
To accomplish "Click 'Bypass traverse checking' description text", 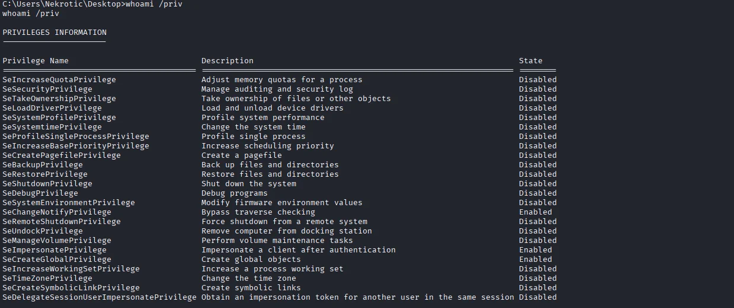I will coord(258,212).
